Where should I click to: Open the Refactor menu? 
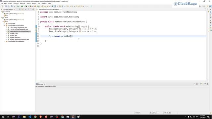click(x=16, y=4)
